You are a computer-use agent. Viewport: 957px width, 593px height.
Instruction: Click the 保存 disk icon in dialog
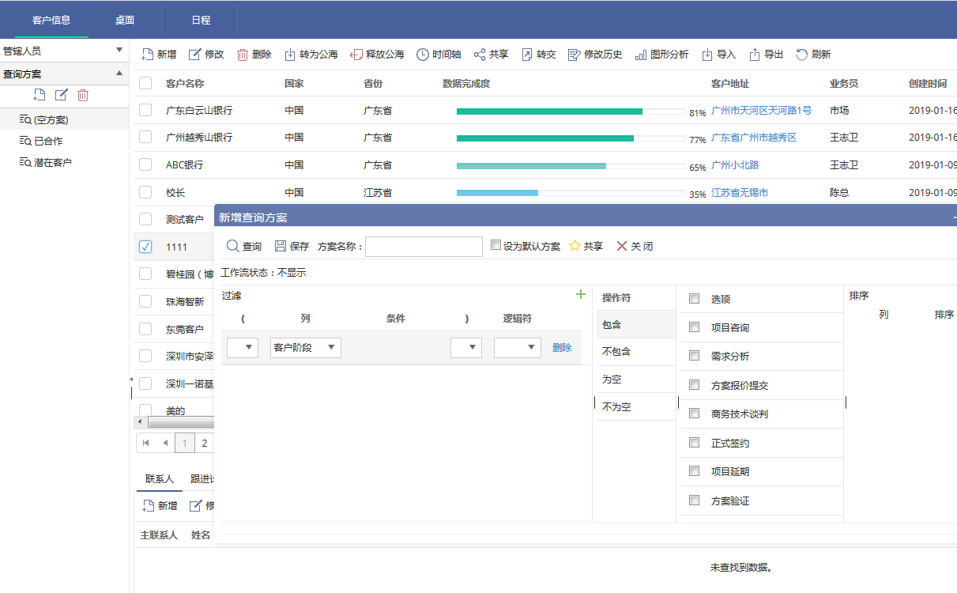click(281, 246)
